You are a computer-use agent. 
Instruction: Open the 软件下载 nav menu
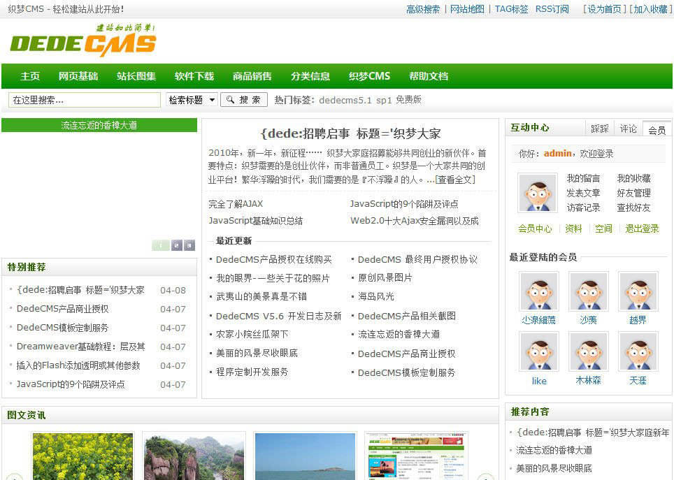tap(194, 76)
